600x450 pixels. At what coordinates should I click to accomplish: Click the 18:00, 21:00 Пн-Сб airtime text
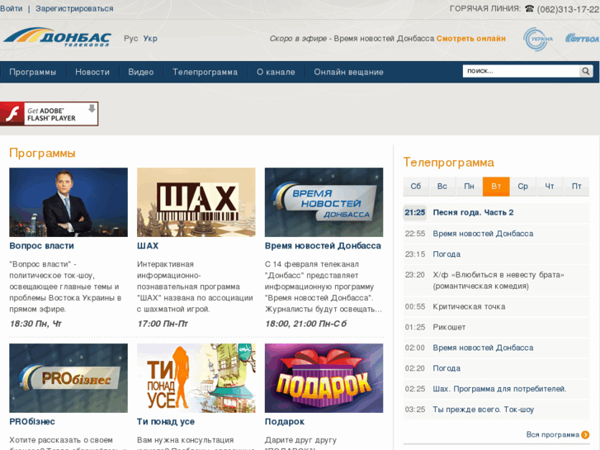click(305, 324)
